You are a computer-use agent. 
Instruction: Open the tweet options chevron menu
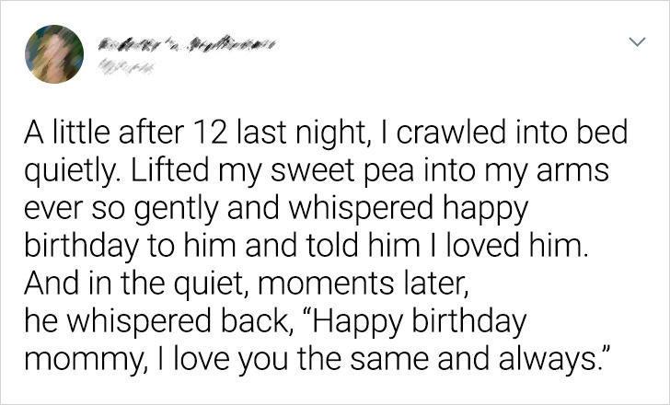tap(637, 41)
